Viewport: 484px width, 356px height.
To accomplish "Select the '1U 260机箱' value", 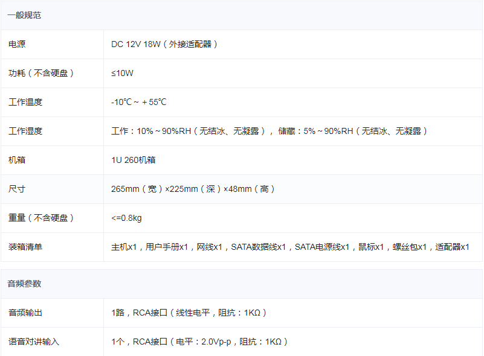I will coord(134,161).
